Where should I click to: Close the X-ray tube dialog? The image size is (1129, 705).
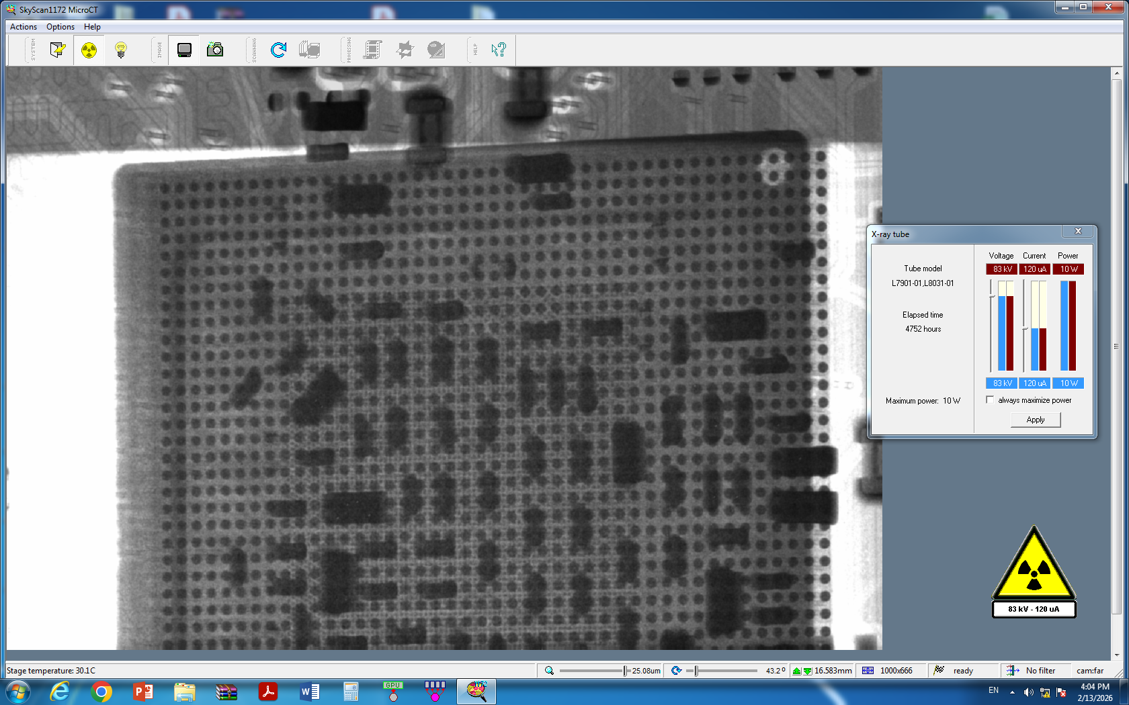coord(1078,231)
